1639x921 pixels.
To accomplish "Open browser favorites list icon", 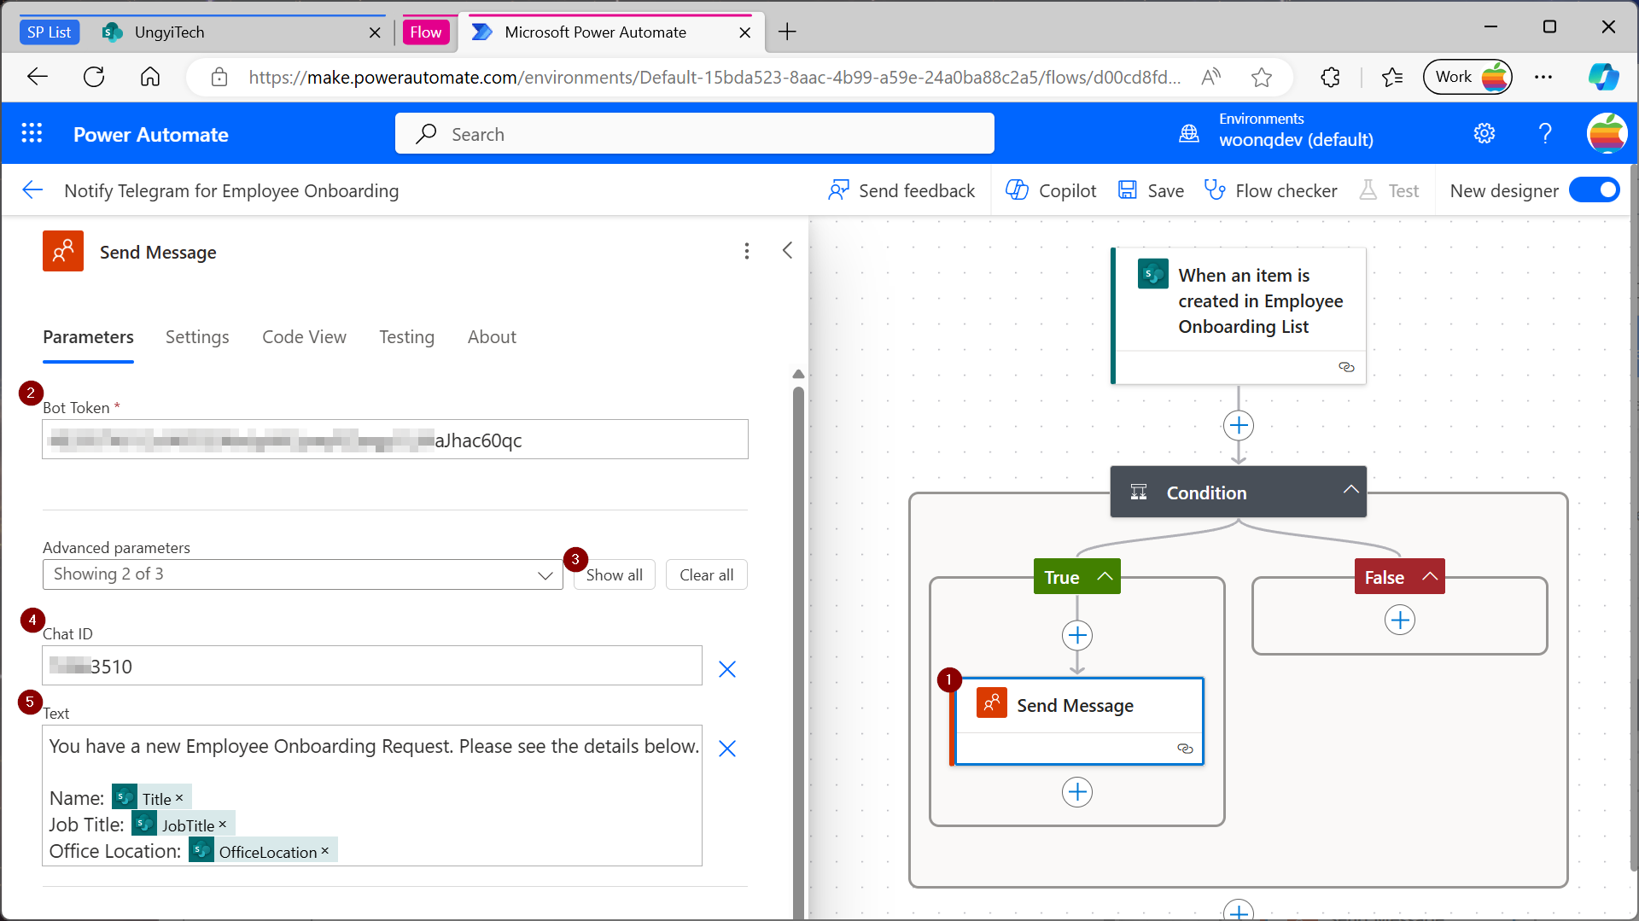I will coord(1392,77).
